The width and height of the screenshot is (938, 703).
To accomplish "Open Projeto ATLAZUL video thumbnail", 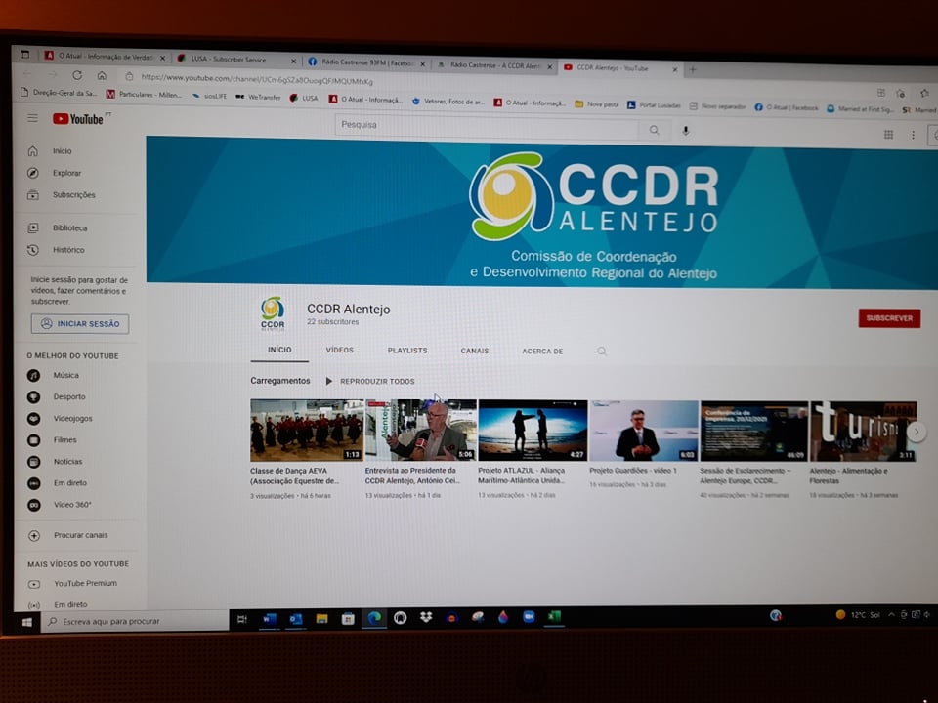I will tap(533, 431).
